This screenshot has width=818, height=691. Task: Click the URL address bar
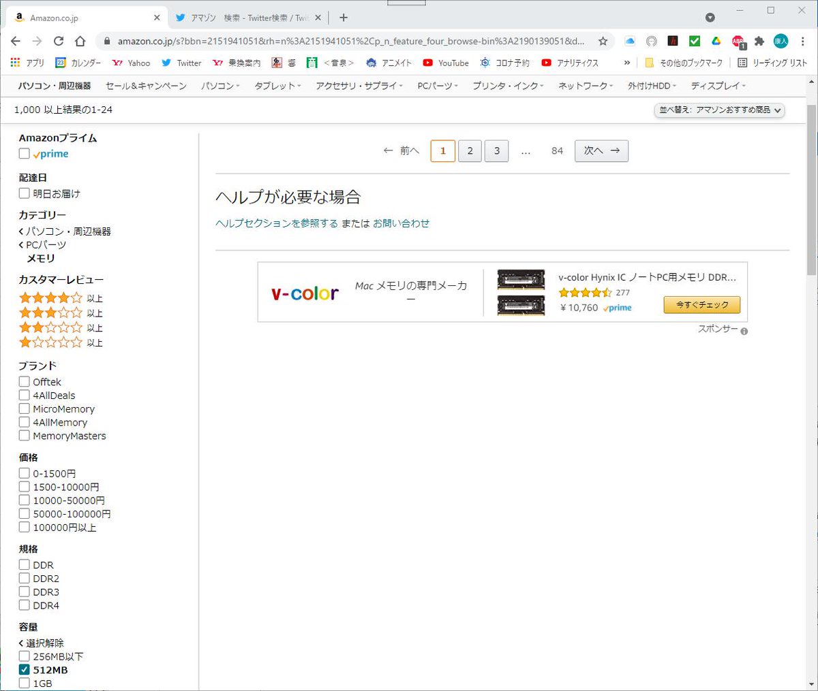click(x=350, y=41)
